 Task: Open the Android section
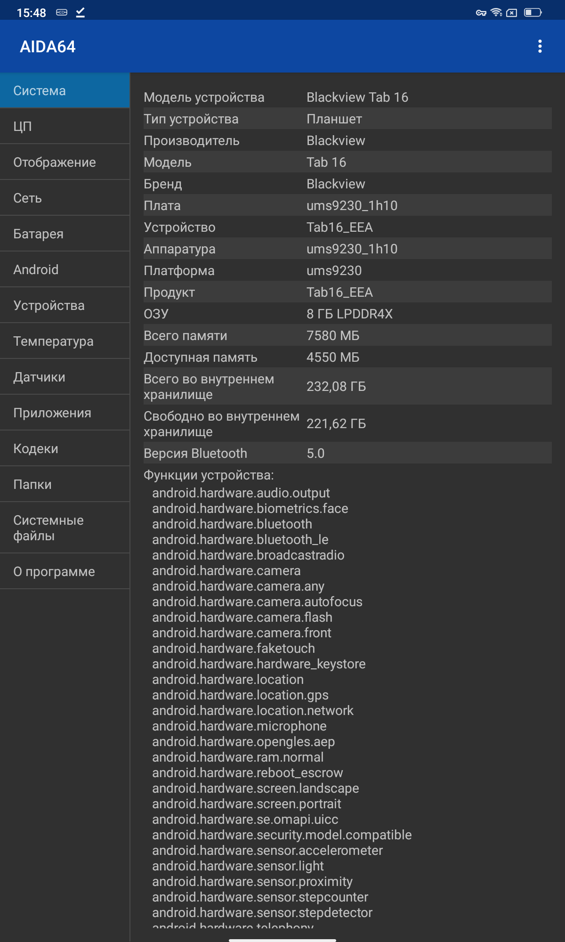click(x=65, y=269)
